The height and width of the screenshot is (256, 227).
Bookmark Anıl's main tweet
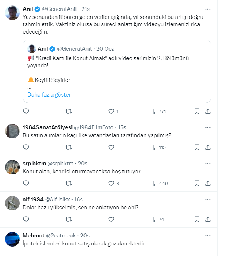point(197,111)
